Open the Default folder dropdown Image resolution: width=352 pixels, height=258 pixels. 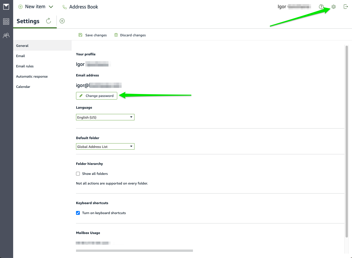[105, 146]
